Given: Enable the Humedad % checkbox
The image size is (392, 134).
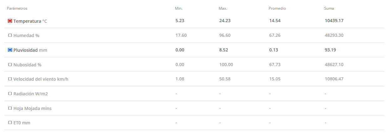Looking at the screenshot, I should pos(10,35).
